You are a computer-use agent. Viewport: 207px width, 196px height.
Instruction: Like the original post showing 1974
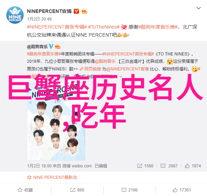pyautogui.click(x=187, y=166)
